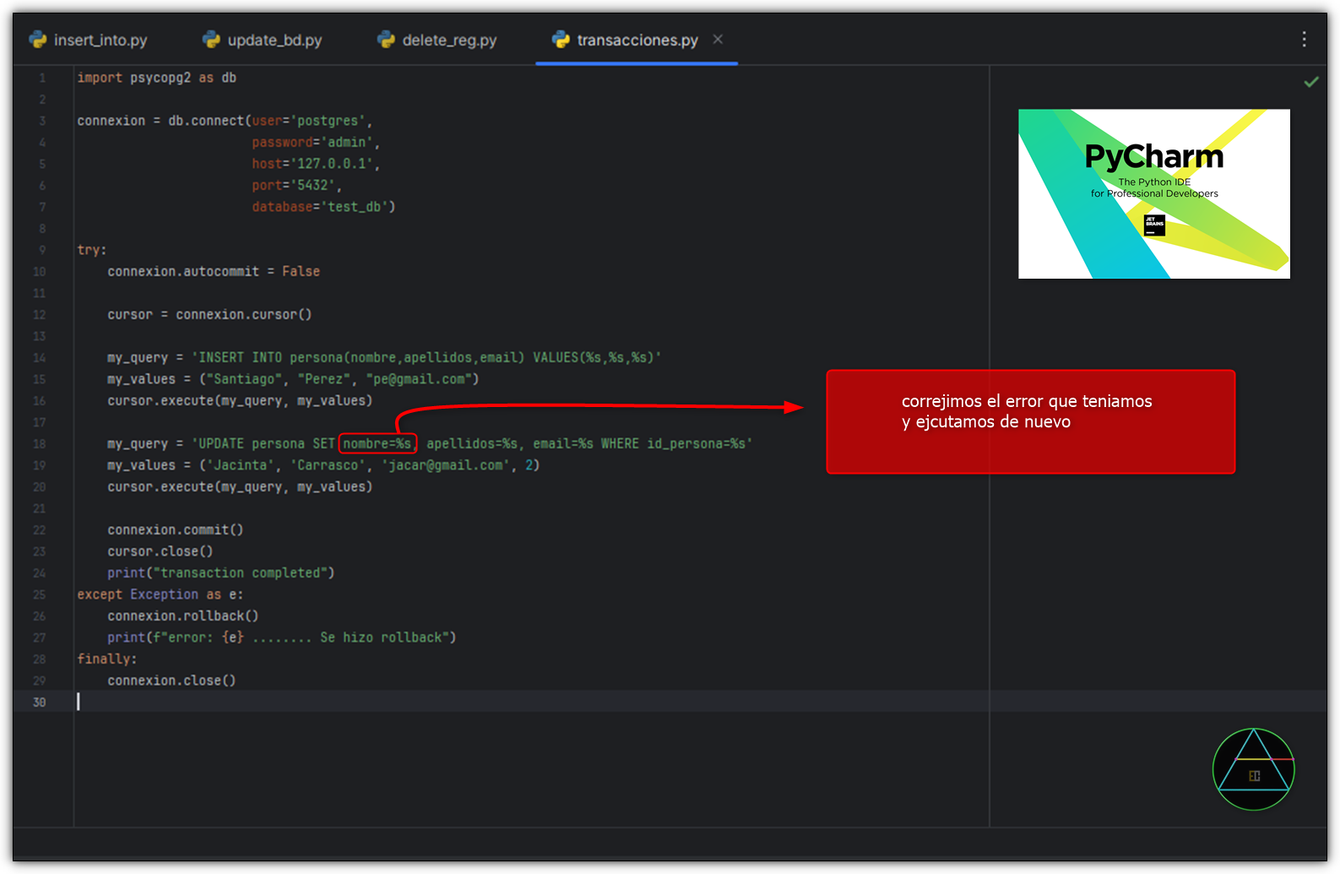Click cursor.execute call on line 16
The image size is (1340, 874).
coord(240,400)
